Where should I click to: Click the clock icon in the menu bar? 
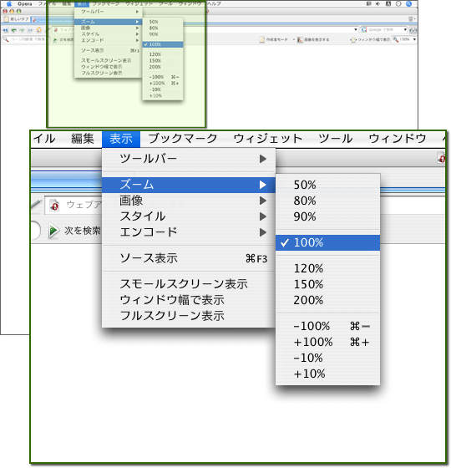click(398, 3)
